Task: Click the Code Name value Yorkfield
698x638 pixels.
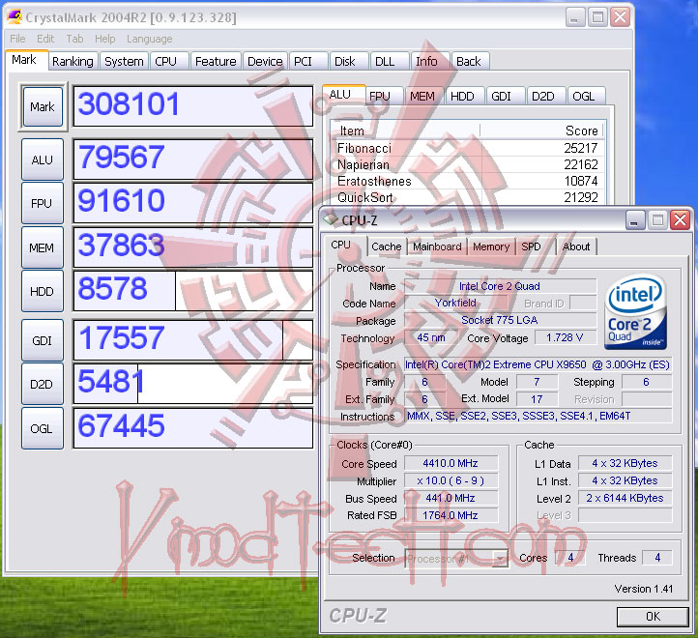Action: [x=456, y=304]
